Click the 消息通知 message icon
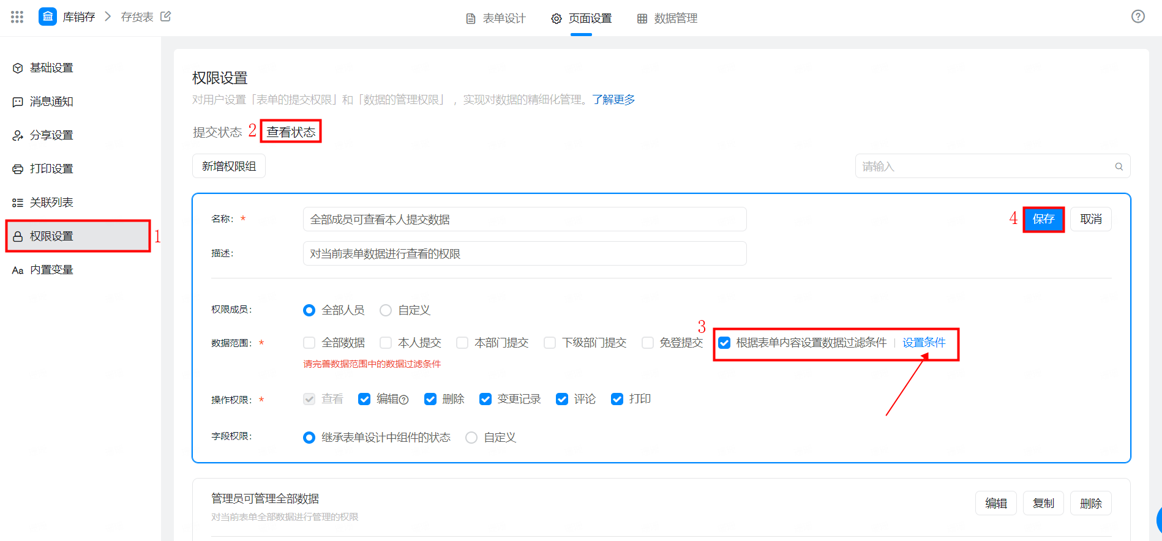 click(x=18, y=102)
